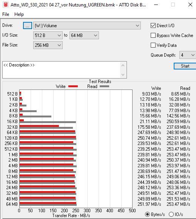Click description scrollbar up arrow
This screenshot has height=219, width=196.
pos(123,65)
